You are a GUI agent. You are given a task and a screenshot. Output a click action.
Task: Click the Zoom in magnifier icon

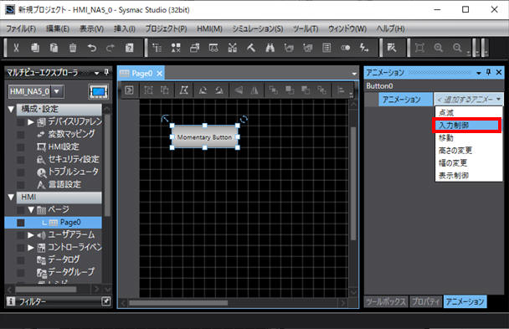438,48
